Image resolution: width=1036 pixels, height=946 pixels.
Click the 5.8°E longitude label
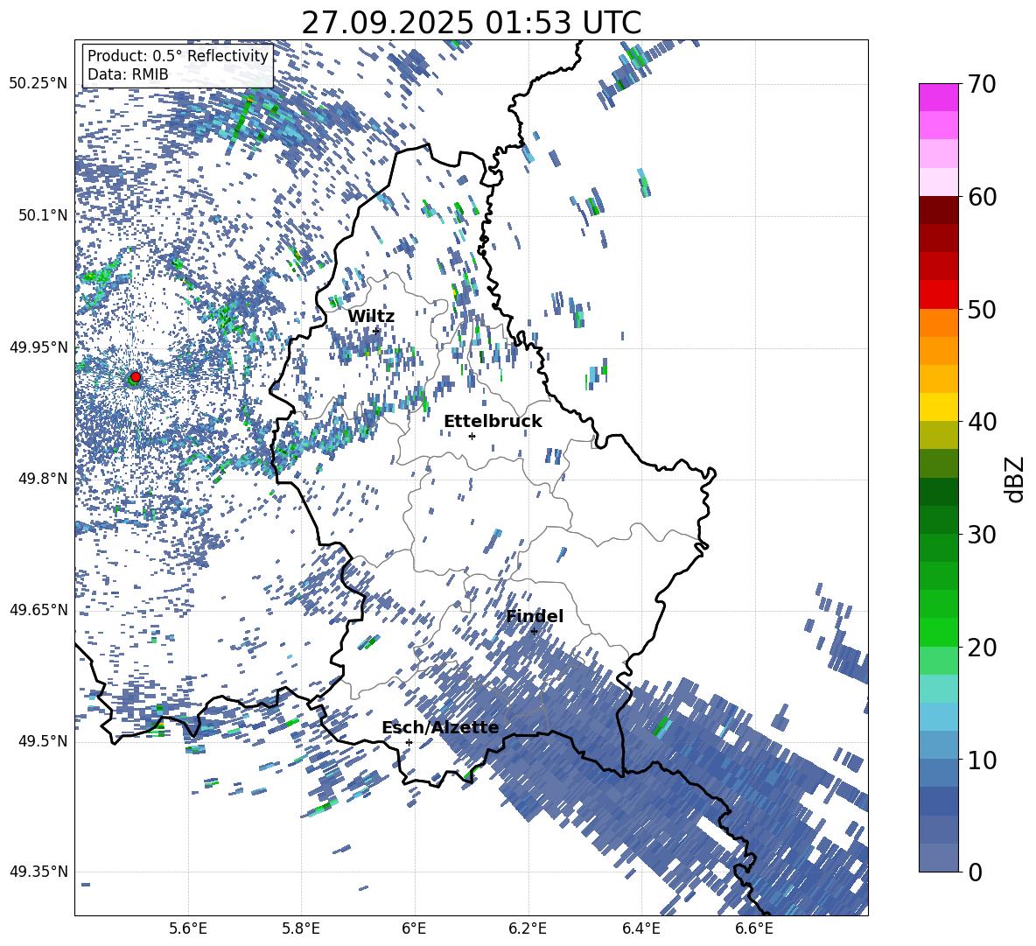(301, 929)
